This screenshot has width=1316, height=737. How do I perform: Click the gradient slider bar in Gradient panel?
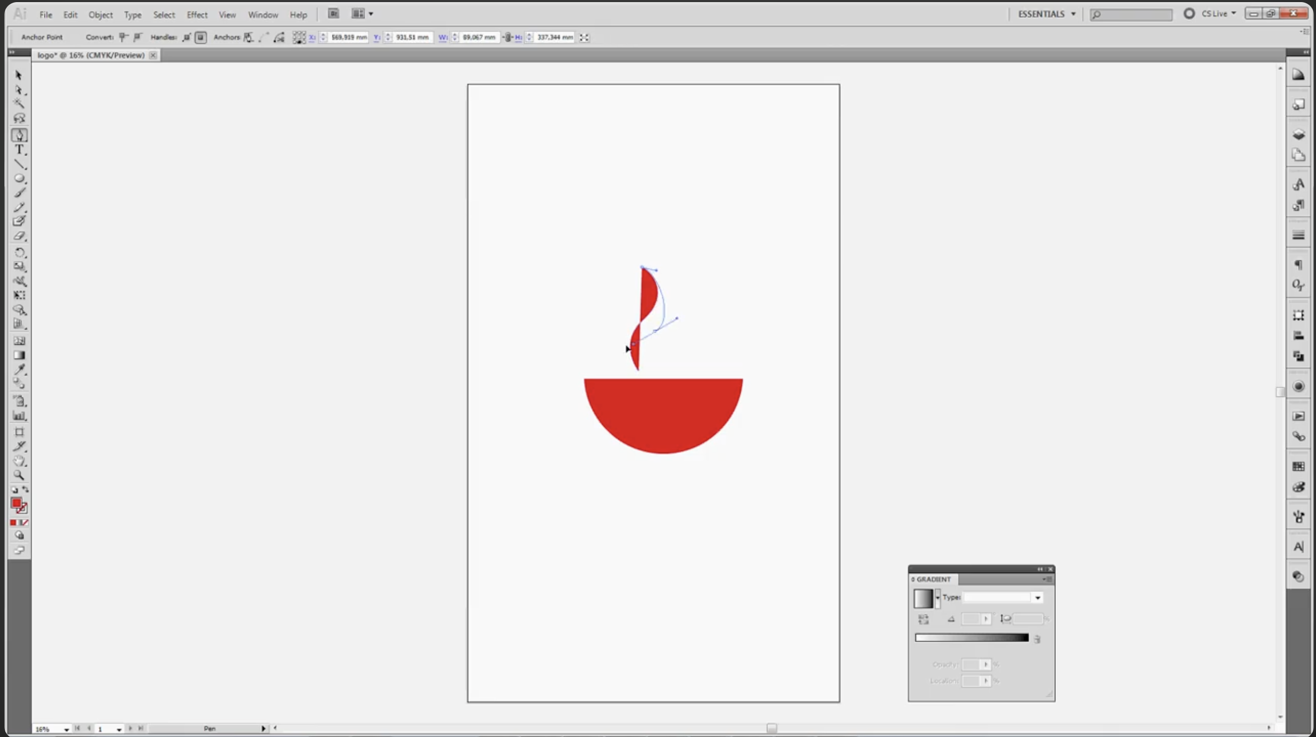coord(972,638)
